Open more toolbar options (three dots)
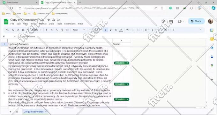The height and width of the screenshot is (115, 217). click(174, 30)
